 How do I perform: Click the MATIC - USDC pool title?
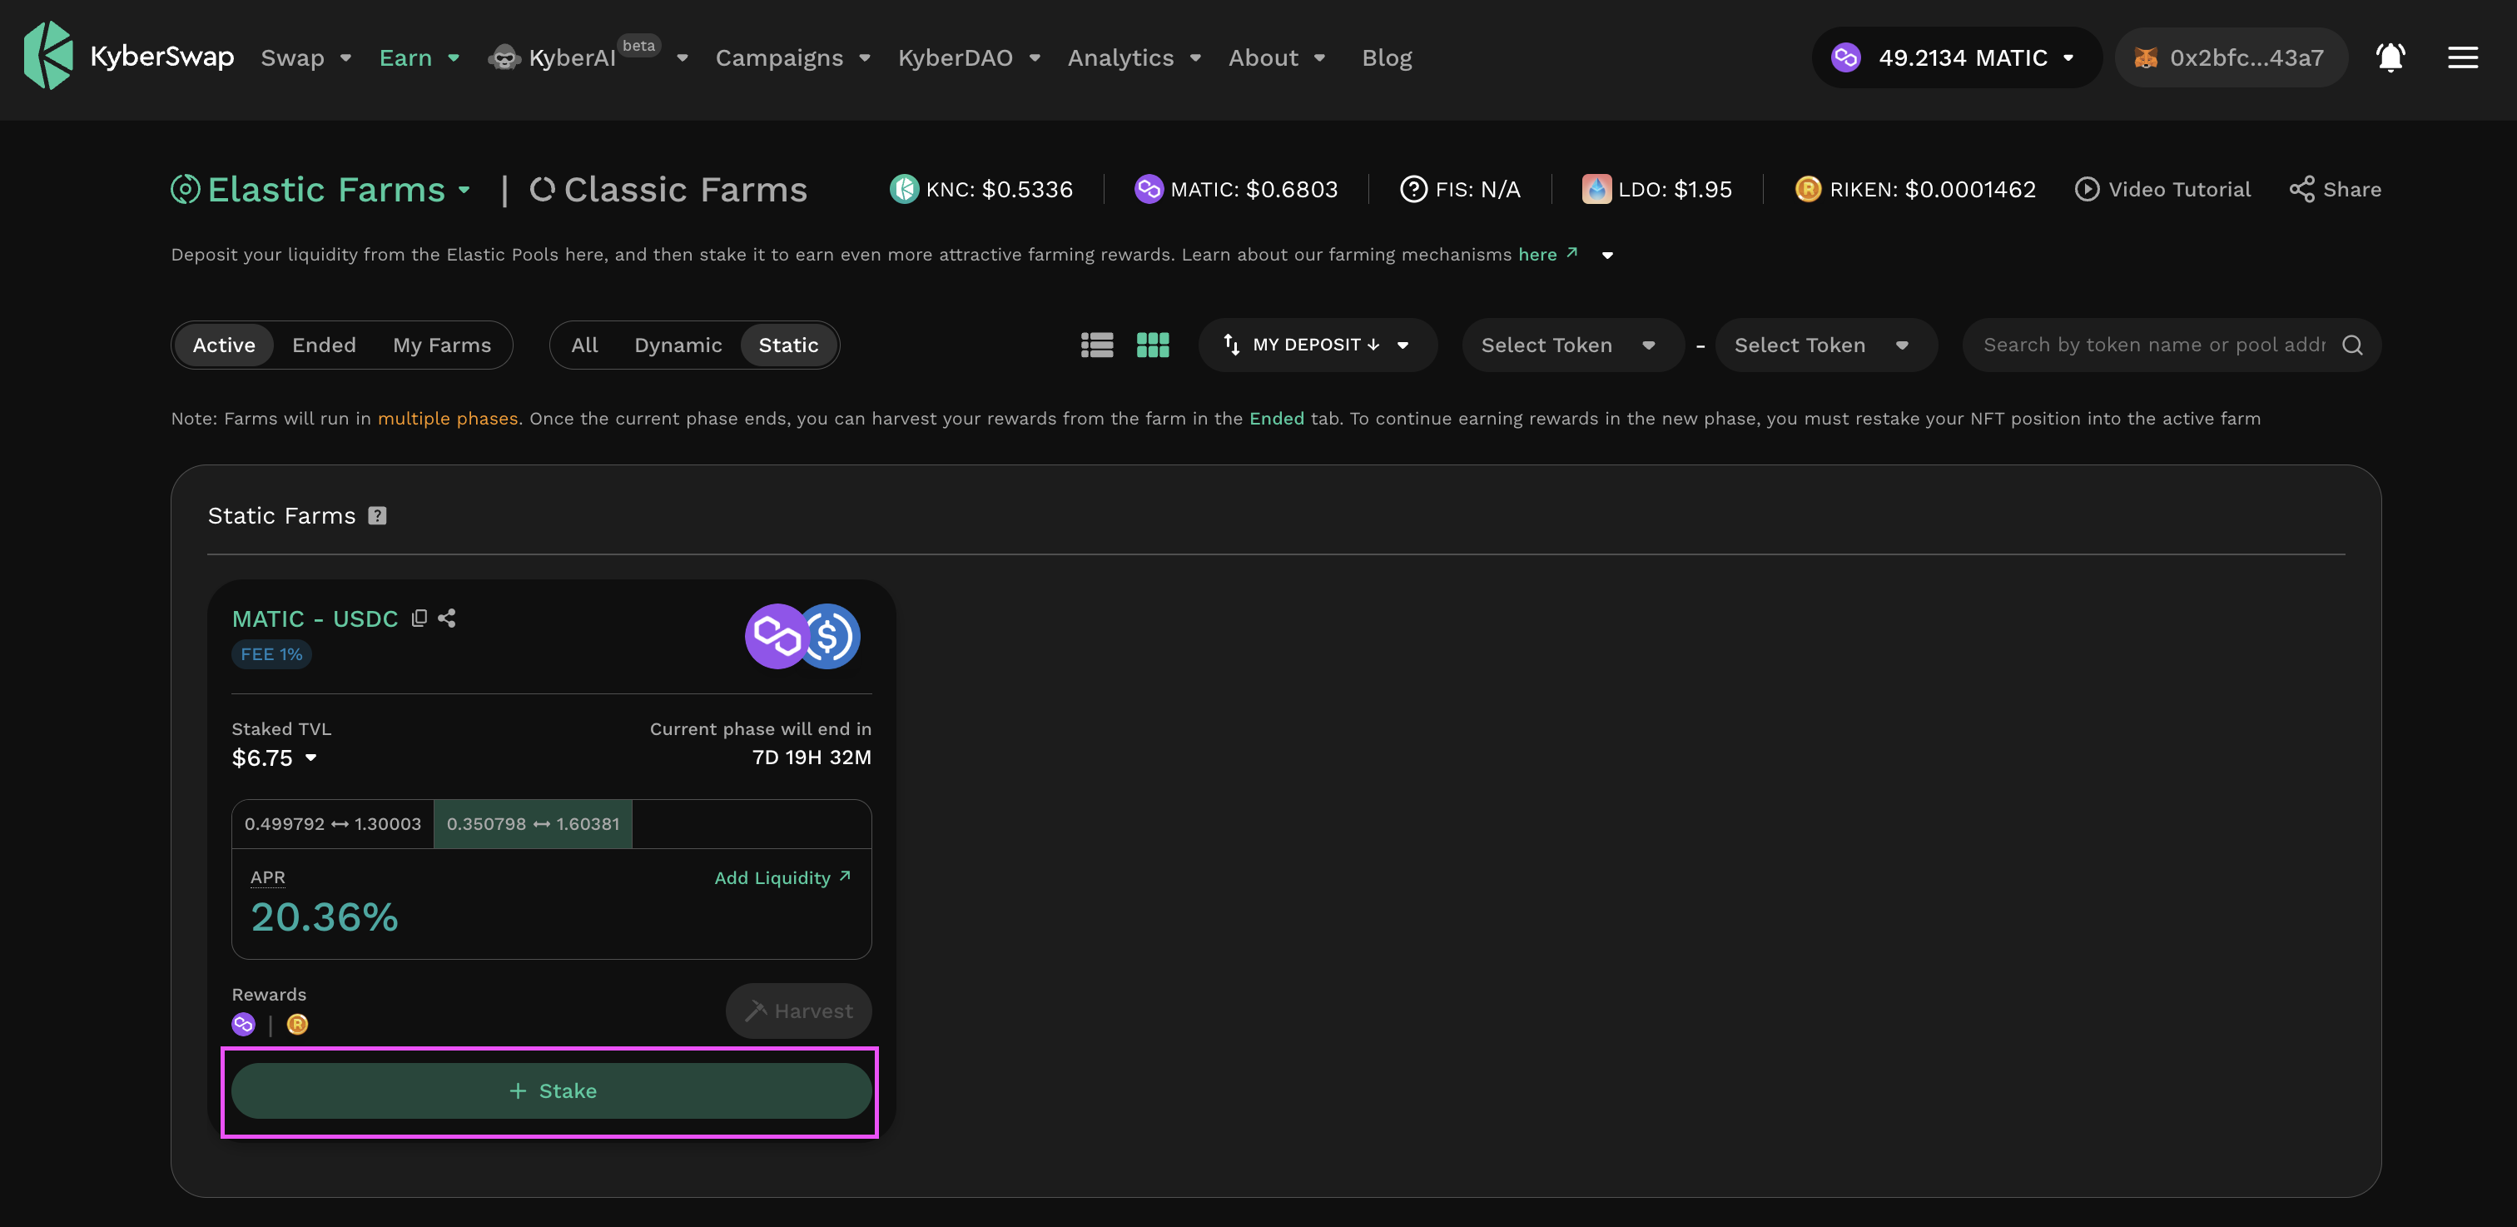(x=315, y=618)
